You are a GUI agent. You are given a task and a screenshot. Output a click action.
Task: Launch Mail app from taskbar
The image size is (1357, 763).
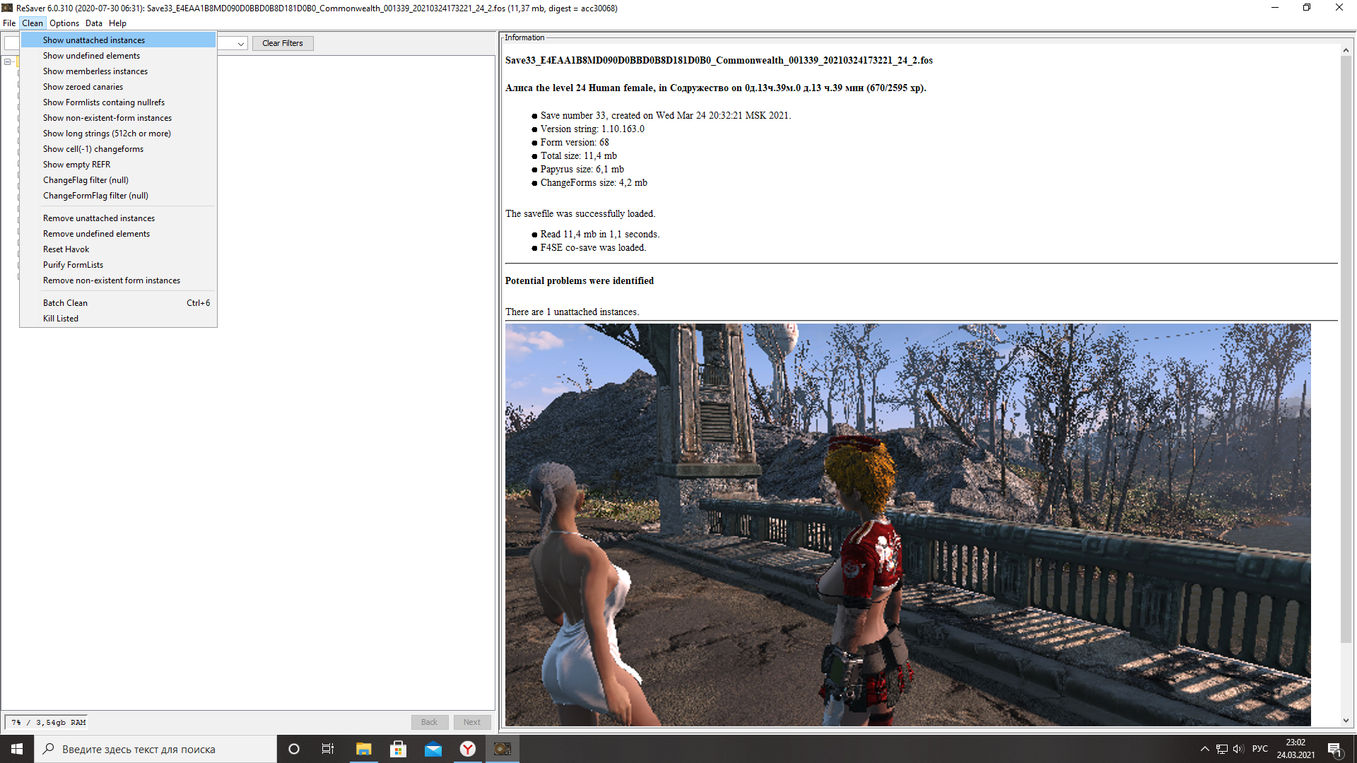pyautogui.click(x=433, y=749)
